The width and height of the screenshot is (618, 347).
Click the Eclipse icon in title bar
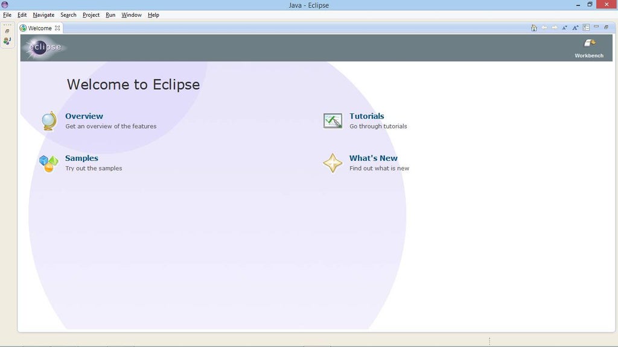tap(5, 5)
